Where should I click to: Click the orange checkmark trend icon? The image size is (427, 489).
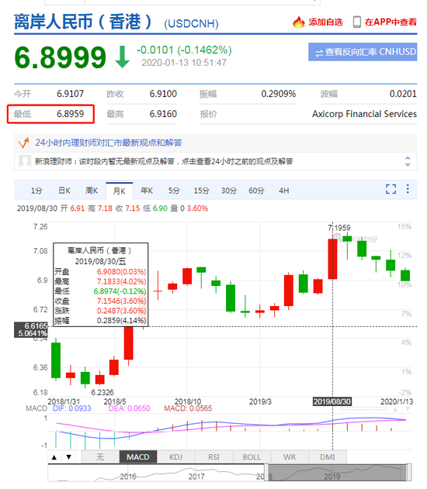coord(24,143)
